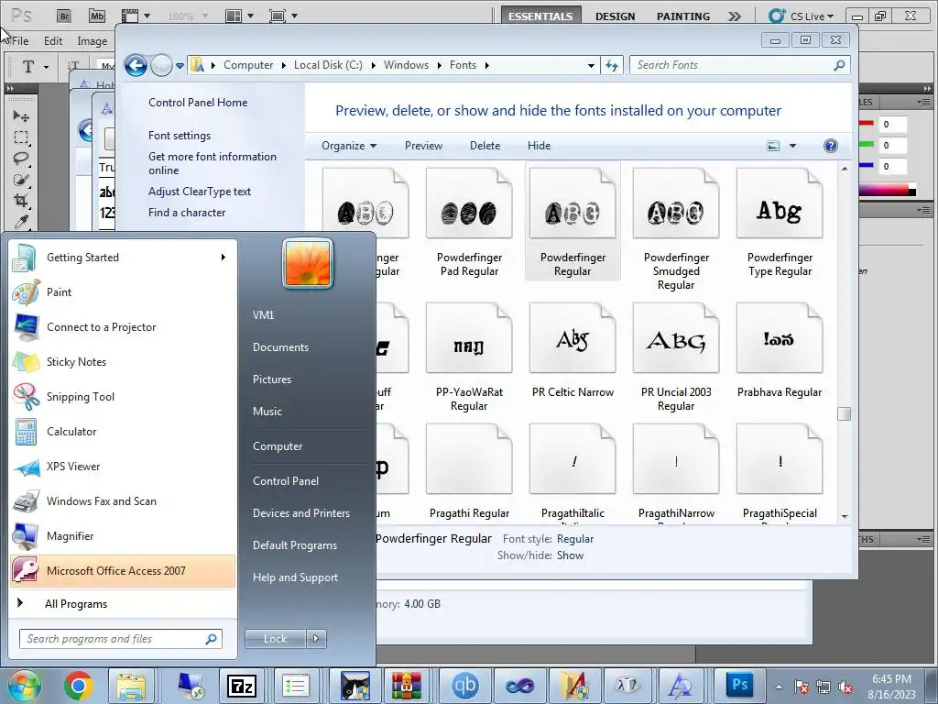Click the change view icon in Fonts
The width and height of the screenshot is (938, 704).
(x=773, y=146)
